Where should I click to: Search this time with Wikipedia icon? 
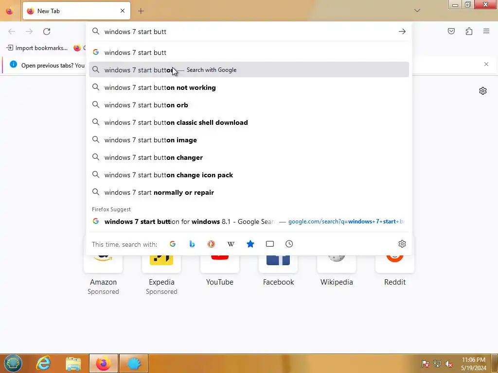coord(231,244)
